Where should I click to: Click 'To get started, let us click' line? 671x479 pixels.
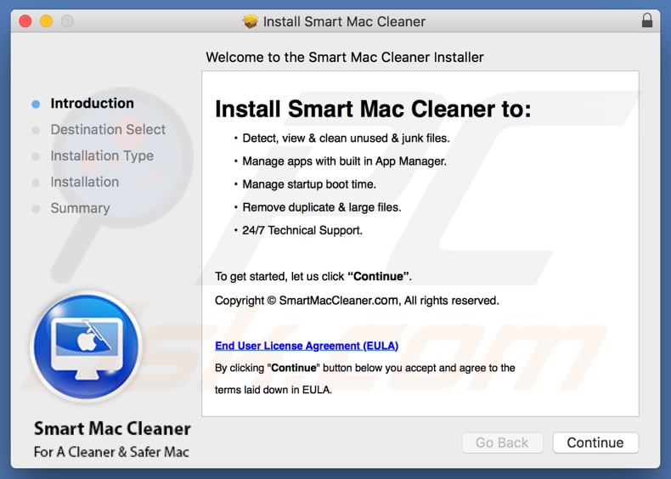(x=313, y=277)
